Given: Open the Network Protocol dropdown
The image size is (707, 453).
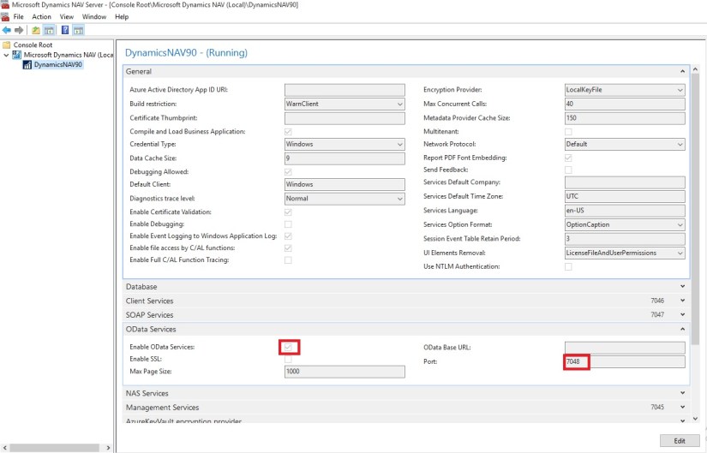Looking at the screenshot, I should coord(625,144).
